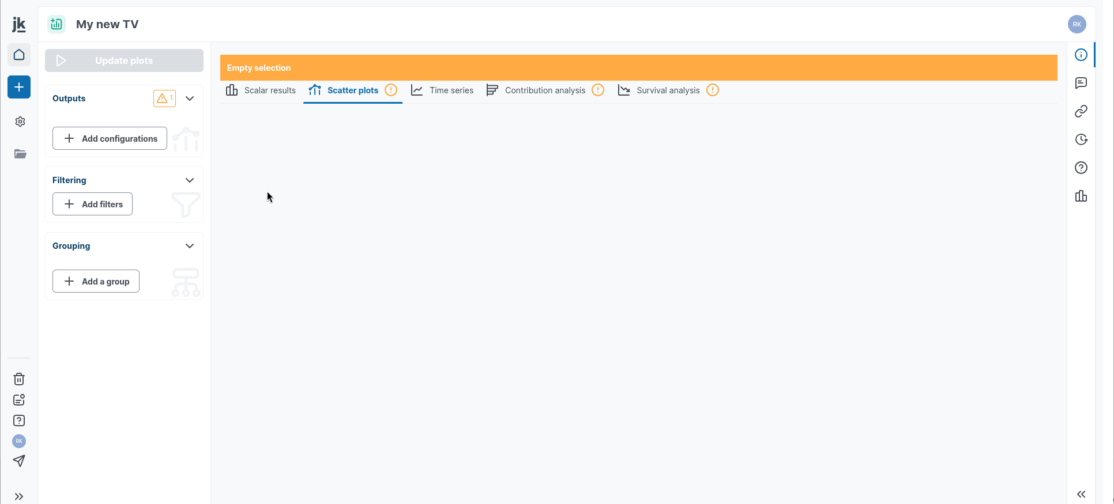The height and width of the screenshot is (504, 1114).
Task: Click the Contribution analysis warning icon
Action: (x=598, y=90)
